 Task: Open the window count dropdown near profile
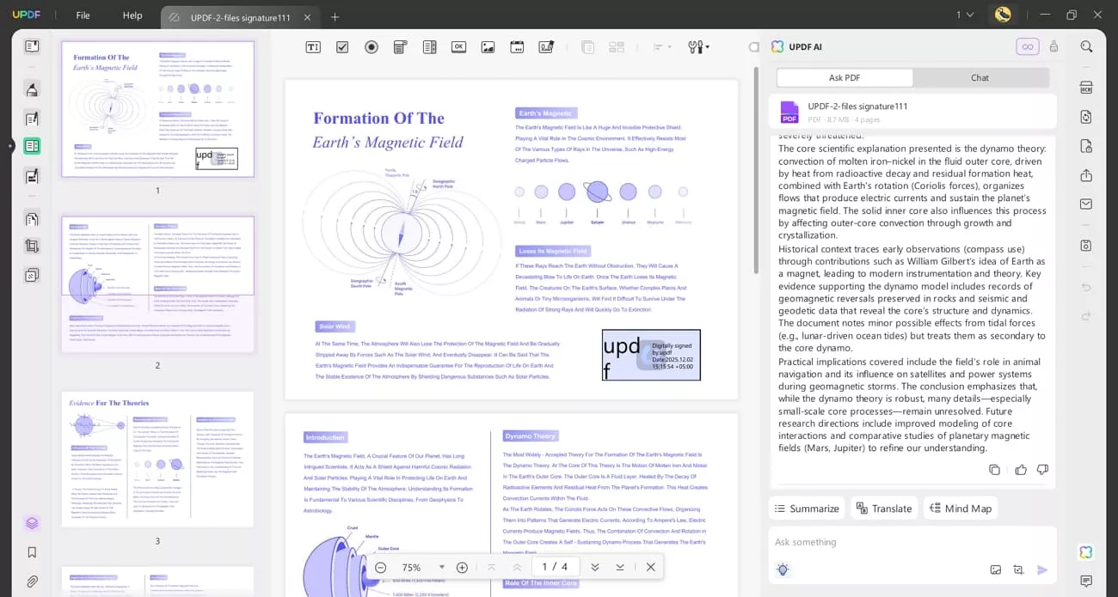click(x=964, y=15)
